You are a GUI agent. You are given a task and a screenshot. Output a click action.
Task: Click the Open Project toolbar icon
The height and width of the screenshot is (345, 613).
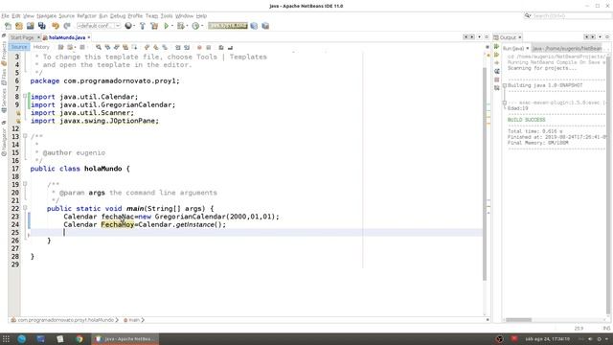coord(31,26)
